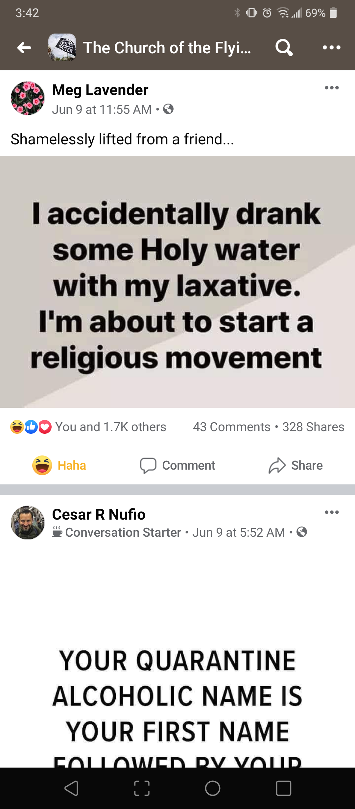Open the group options three-dot menu

coord(331,48)
